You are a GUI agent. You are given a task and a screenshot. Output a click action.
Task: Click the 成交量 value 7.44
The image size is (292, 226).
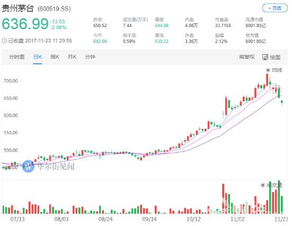pos(127,25)
